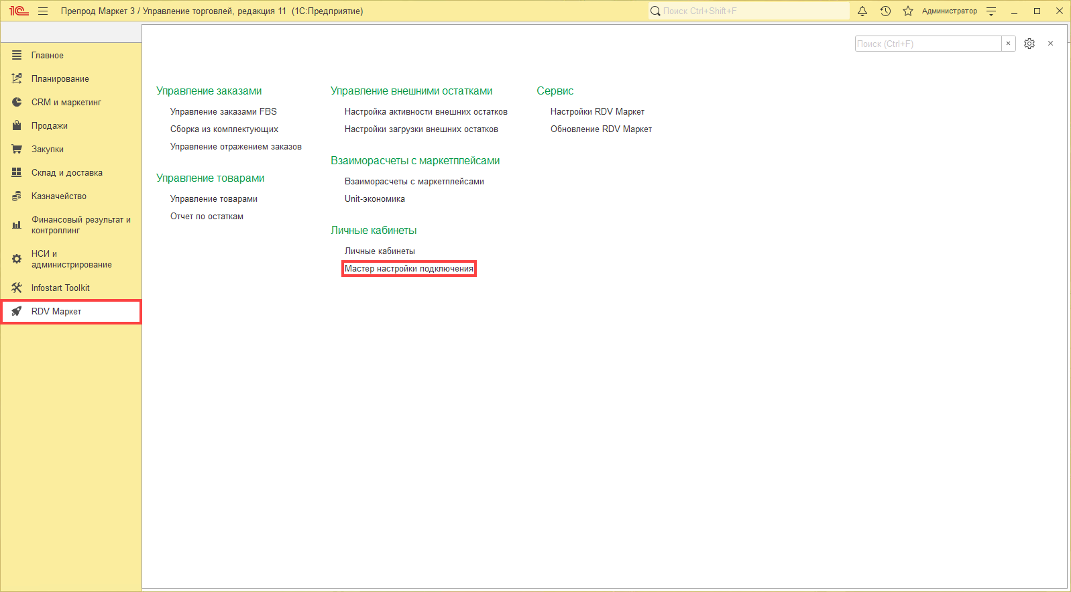Focus section search field Поиск (Ctrl+F)
This screenshot has height=592, width=1071.
(928, 44)
